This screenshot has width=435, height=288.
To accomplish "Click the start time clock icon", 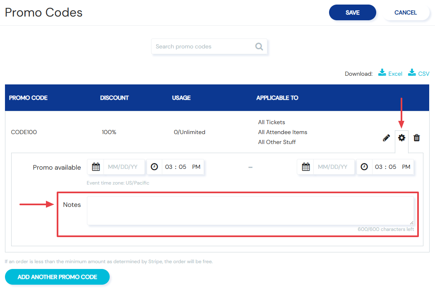I will (x=154, y=167).
